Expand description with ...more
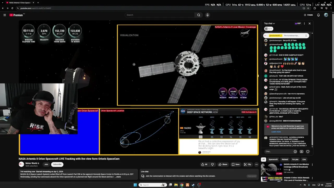334x188 pixels. (x=118, y=177)
